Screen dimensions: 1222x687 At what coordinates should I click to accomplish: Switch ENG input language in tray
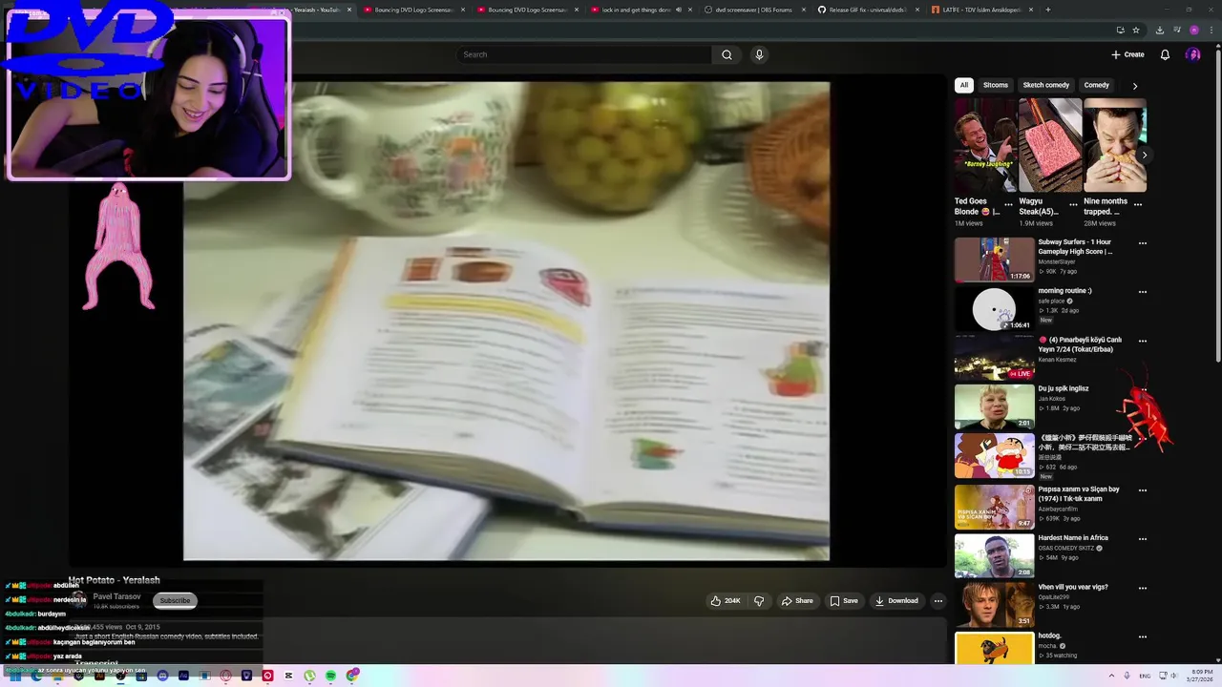(1145, 676)
